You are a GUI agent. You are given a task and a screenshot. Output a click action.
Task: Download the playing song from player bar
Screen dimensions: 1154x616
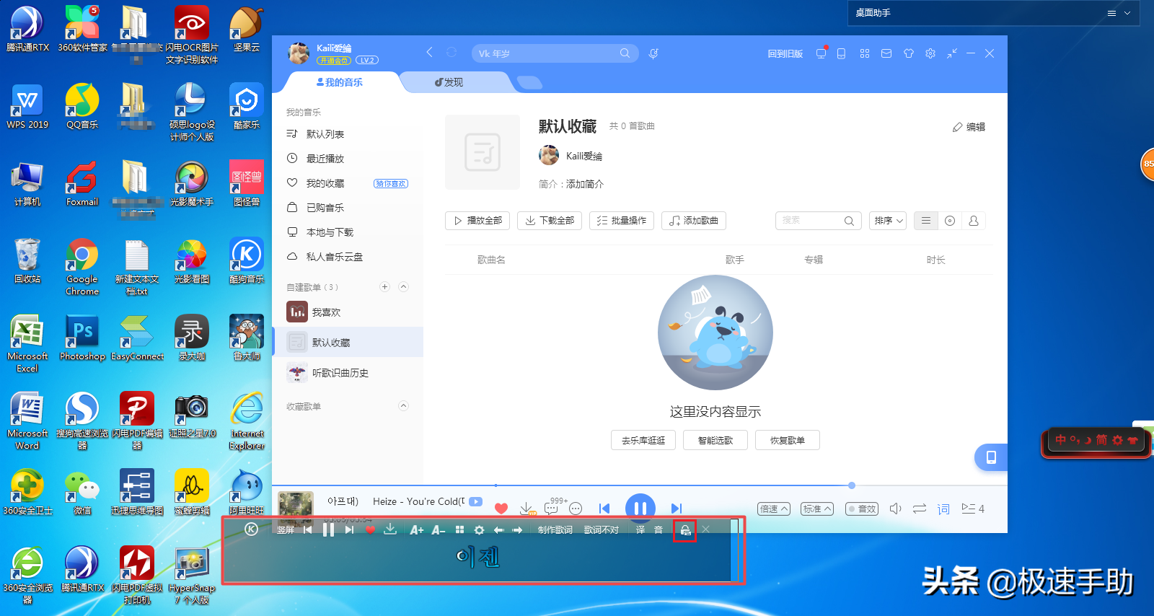[x=527, y=509]
